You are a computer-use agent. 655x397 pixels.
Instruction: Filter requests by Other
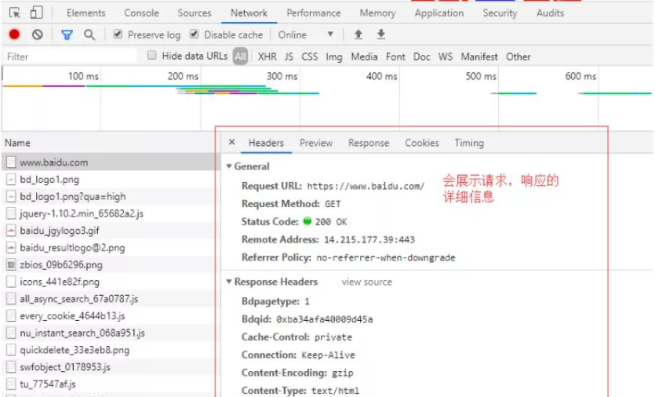click(518, 56)
